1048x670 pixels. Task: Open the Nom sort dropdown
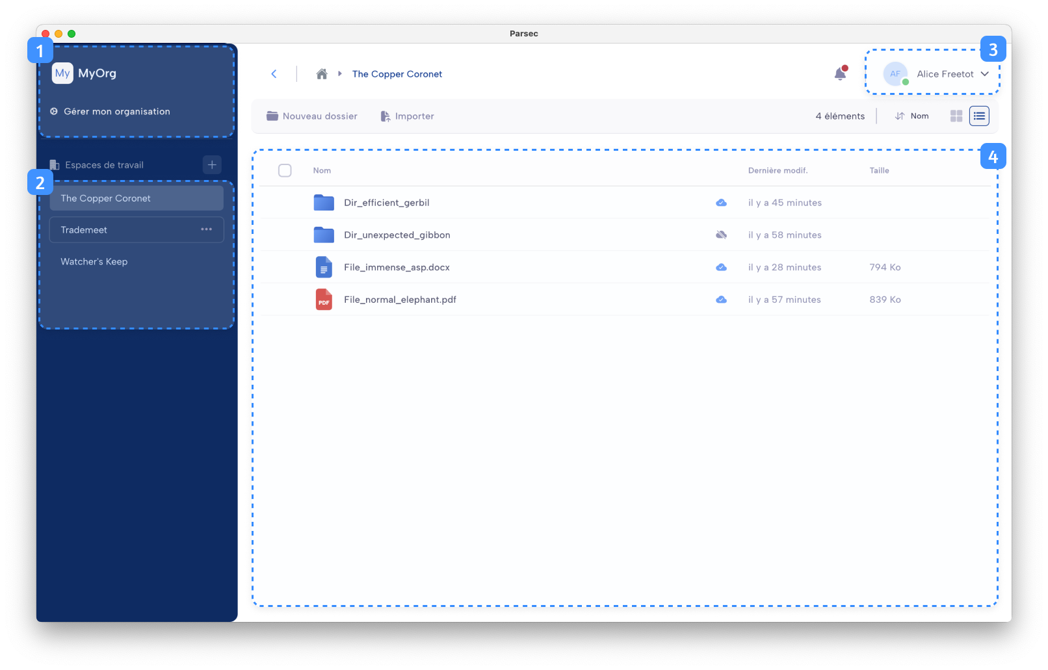click(912, 116)
